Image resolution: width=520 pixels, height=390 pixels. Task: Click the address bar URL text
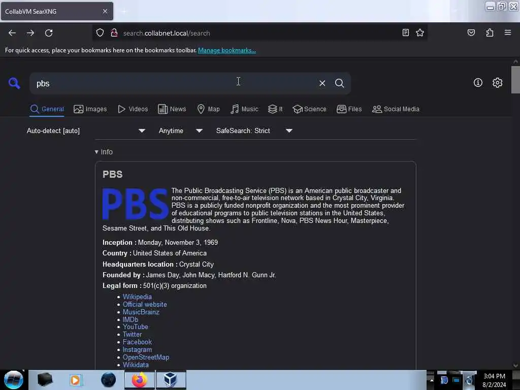coord(167,33)
